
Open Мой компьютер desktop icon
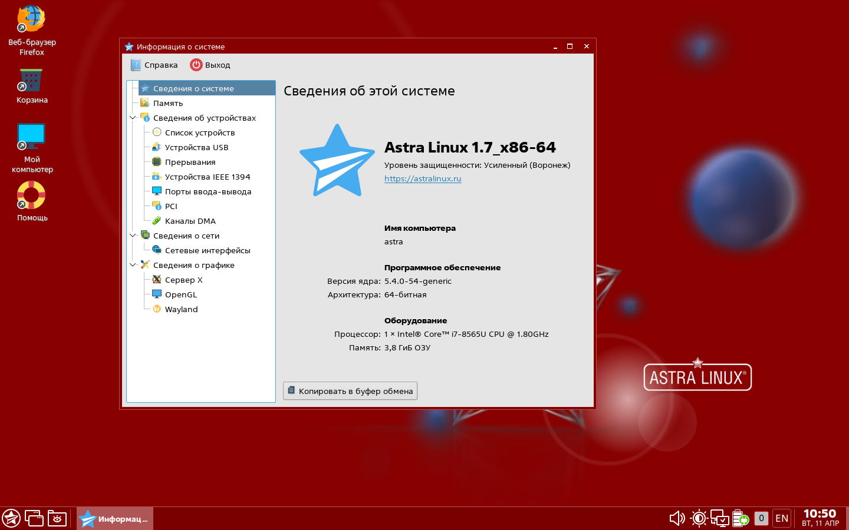coord(32,148)
